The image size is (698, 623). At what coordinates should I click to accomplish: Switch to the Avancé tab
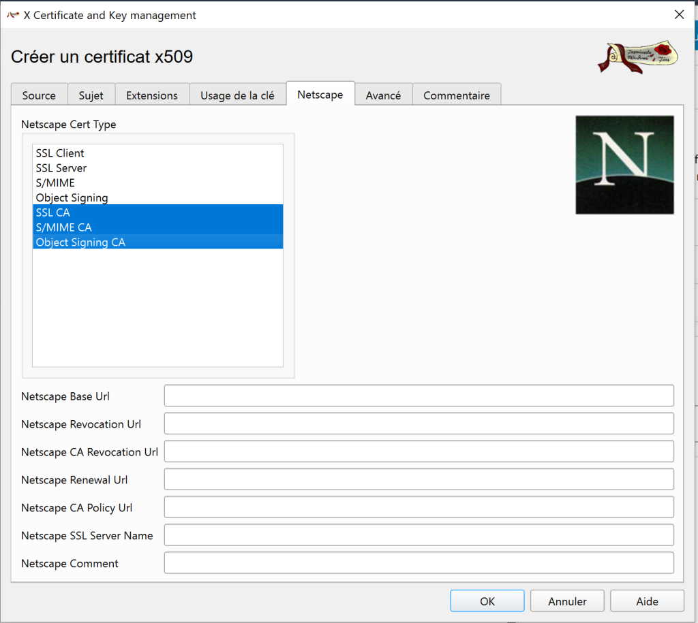pyautogui.click(x=383, y=95)
